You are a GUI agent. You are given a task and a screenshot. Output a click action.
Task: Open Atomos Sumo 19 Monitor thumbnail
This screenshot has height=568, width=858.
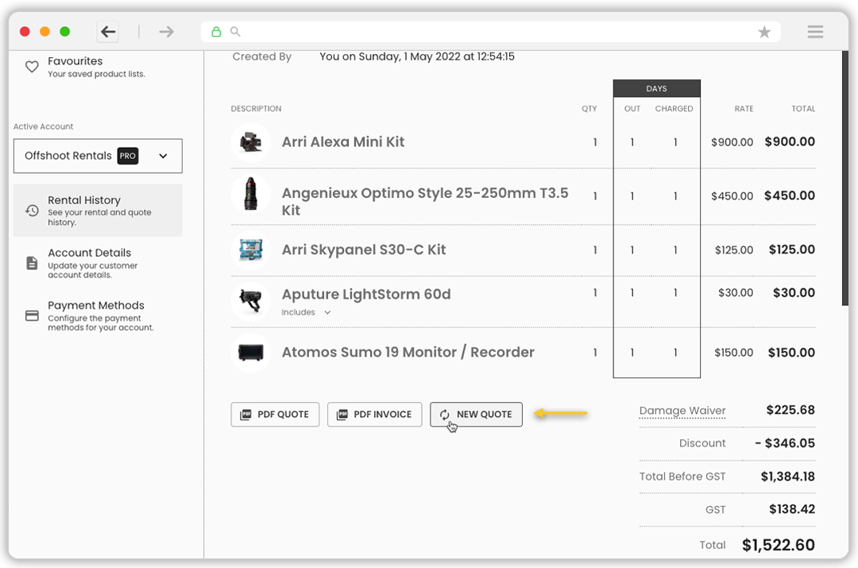coord(250,353)
